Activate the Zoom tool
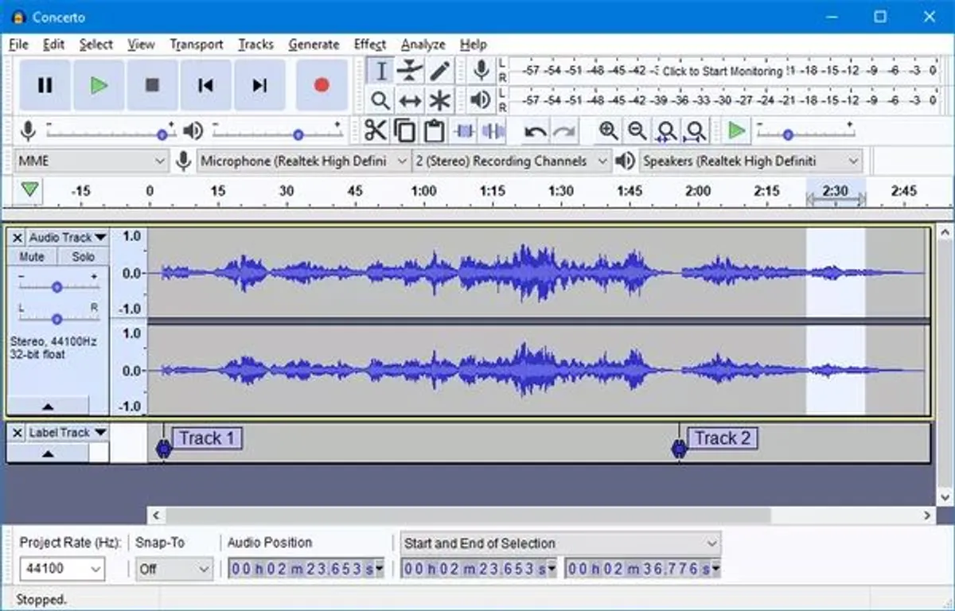Viewport: 955px width, 611px height. point(381,100)
